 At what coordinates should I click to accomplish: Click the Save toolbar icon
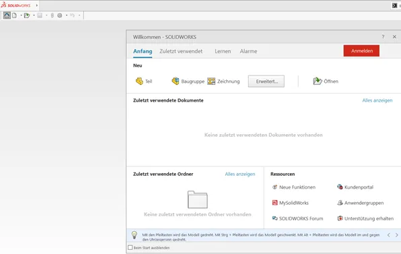pos(40,15)
